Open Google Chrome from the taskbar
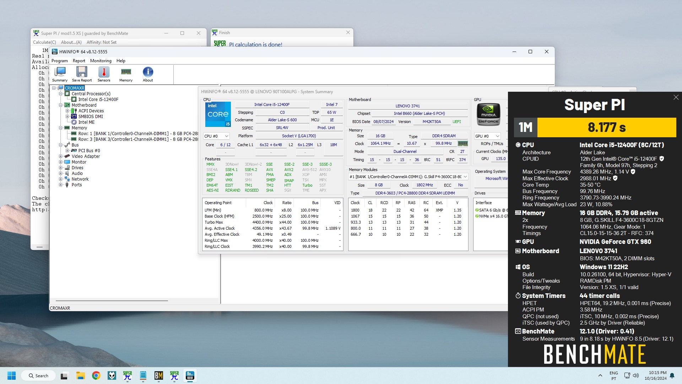Screen dimensions: 682x384 (x=96, y=375)
